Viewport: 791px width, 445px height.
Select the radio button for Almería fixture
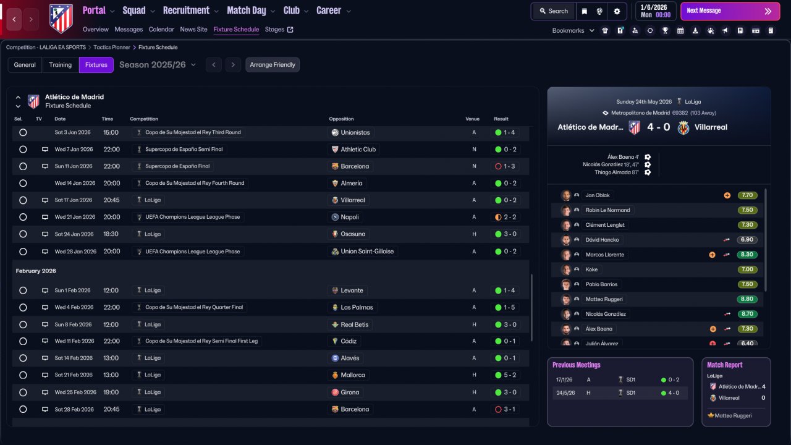[23, 183]
